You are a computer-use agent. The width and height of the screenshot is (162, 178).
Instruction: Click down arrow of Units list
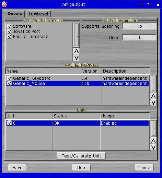[153, 147]
